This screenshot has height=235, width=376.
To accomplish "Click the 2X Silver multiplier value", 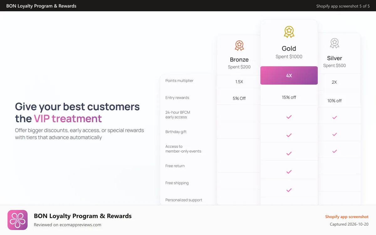I will (x=334, y=82).
